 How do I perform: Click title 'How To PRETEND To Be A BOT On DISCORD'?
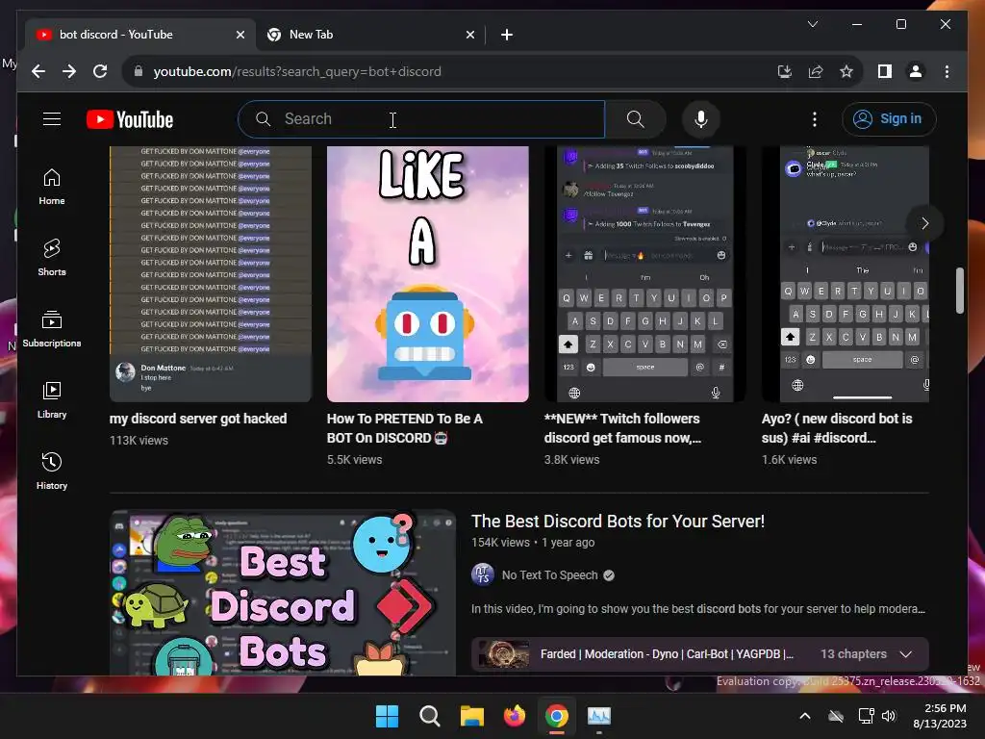click(405, 428)
